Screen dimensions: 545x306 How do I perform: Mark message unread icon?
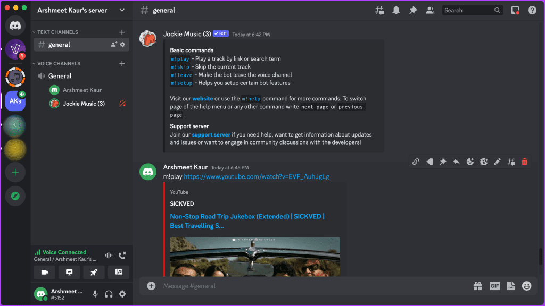click(x=430, y=161)
